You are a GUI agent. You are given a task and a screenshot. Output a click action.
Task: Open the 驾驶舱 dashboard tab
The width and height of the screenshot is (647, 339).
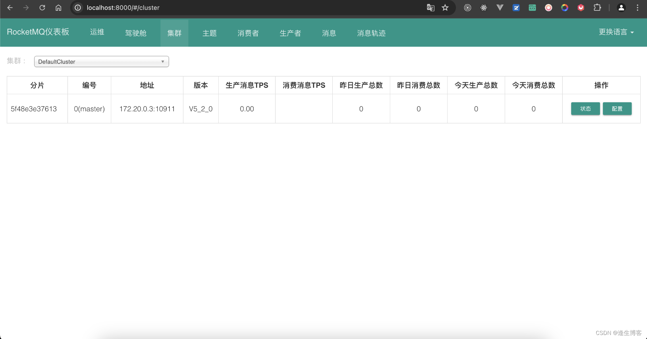coord(136,33)
